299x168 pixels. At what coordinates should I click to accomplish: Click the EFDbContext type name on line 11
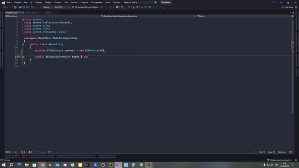(x=55, y=50)
